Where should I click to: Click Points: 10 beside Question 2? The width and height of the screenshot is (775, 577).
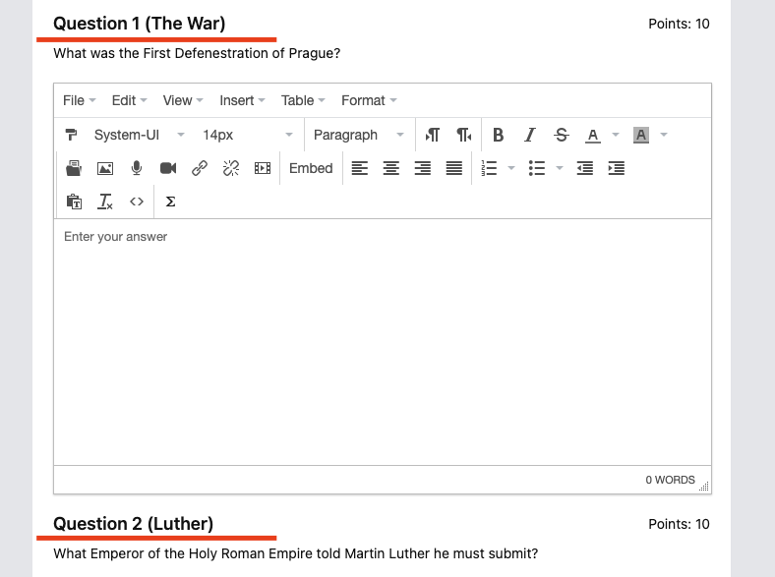coord(679,524)
